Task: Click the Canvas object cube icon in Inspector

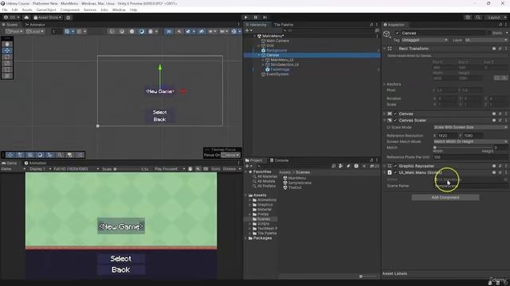Action: [x=386, y=34]
